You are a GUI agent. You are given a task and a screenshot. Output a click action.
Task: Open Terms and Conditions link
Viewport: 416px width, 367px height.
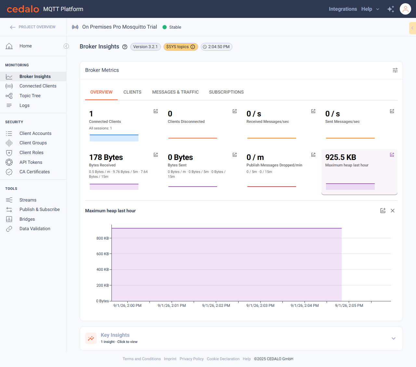[142, 359]
